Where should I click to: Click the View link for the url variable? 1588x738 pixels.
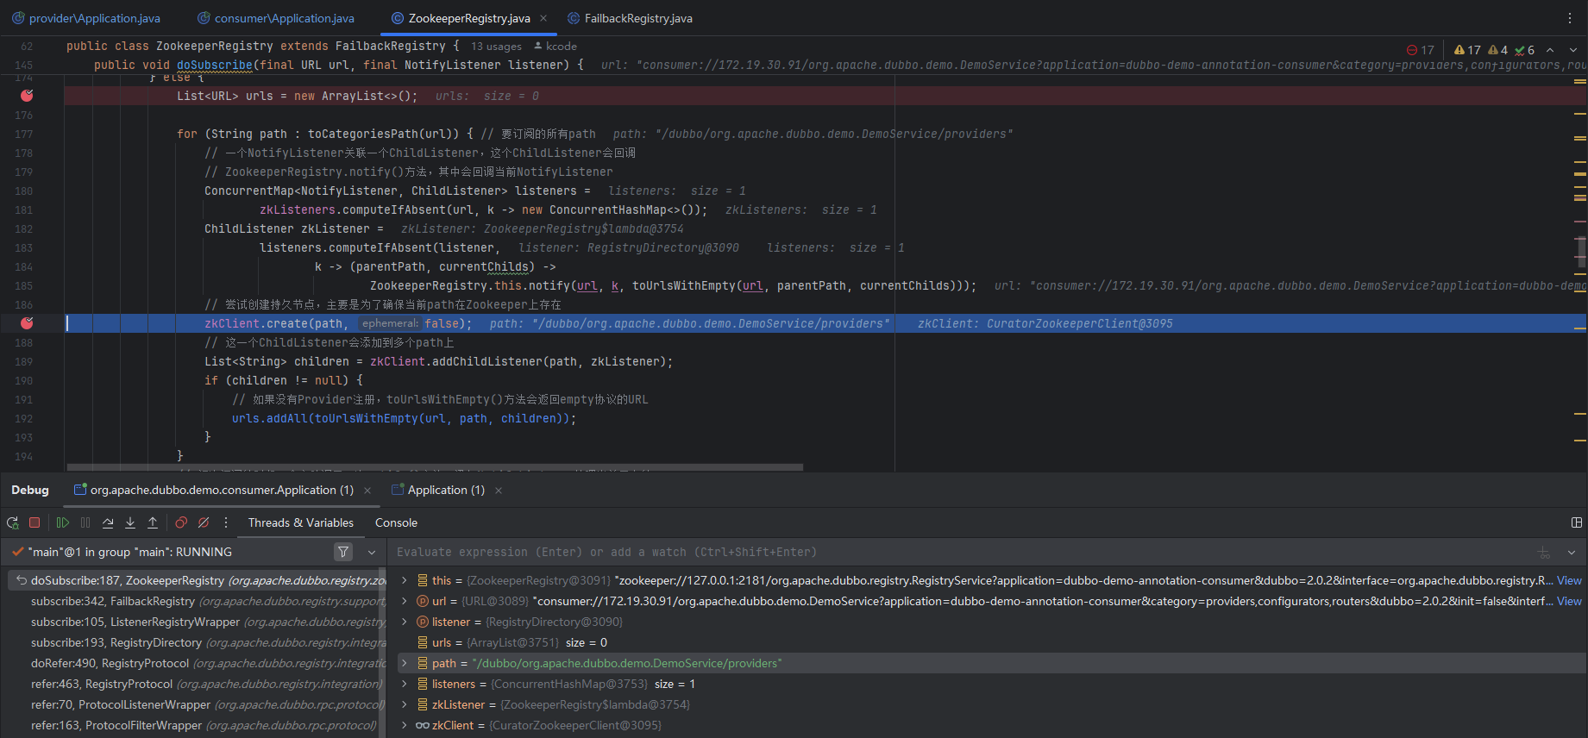[1569, 601]
